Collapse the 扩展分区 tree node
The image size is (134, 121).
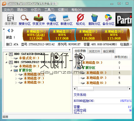click(x=11, y=70)
